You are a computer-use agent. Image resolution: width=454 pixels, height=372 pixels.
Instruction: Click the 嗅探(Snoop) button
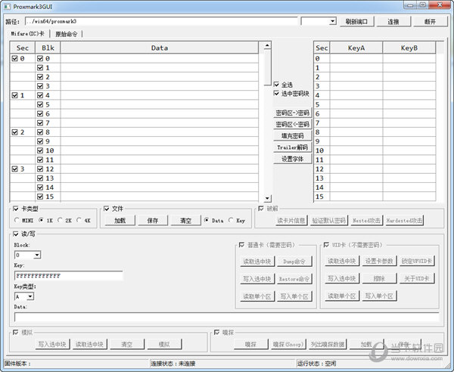tap(288, 344)
